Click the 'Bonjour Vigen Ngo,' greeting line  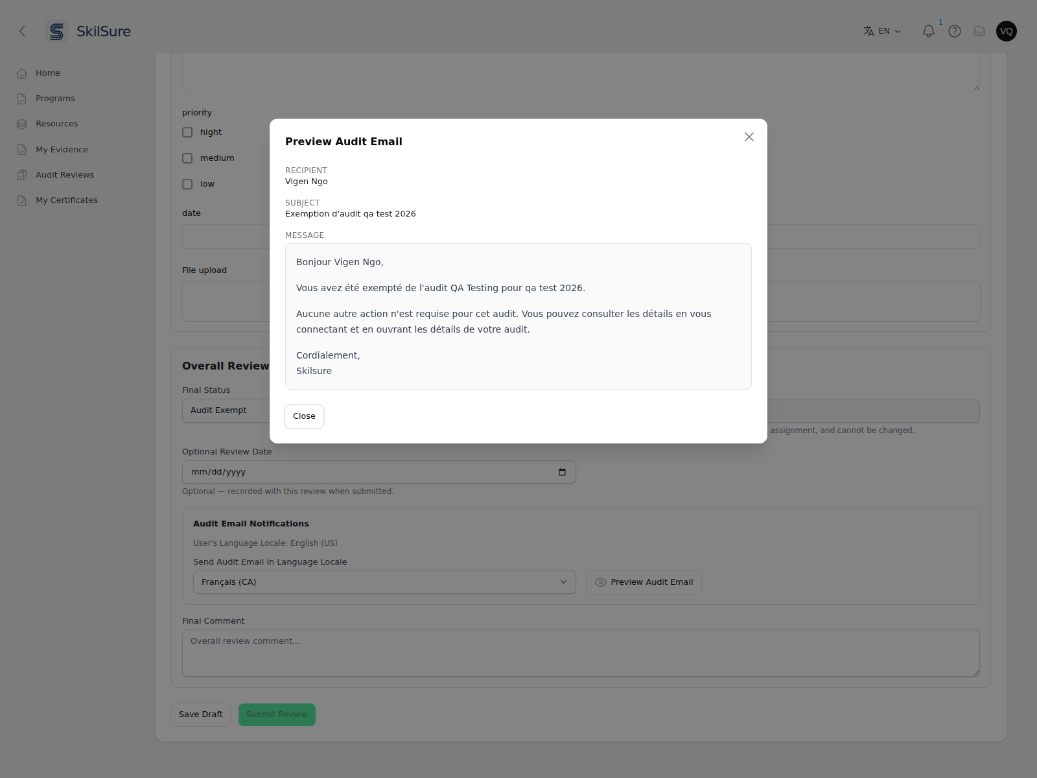340,262
